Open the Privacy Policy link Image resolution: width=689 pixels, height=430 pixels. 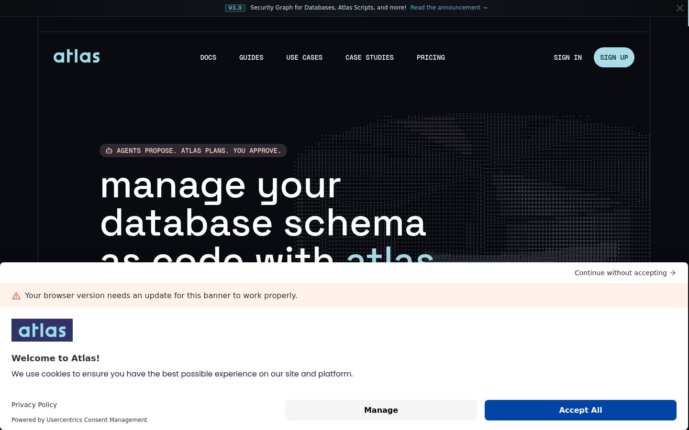(34, 405)
